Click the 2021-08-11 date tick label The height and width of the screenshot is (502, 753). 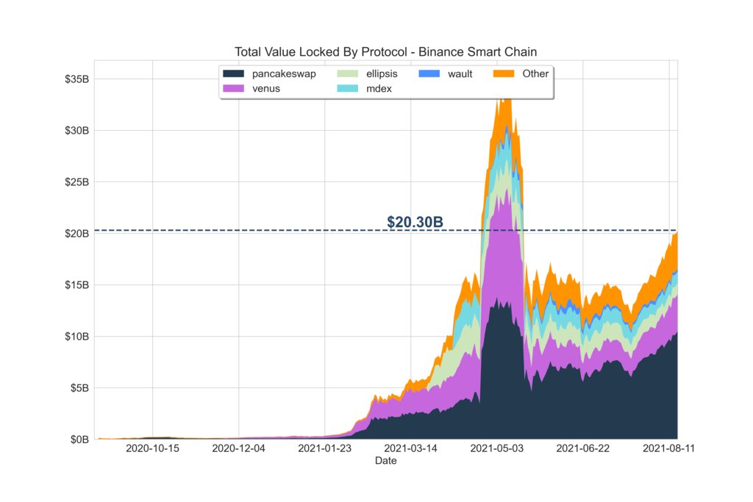click(669, 448)
